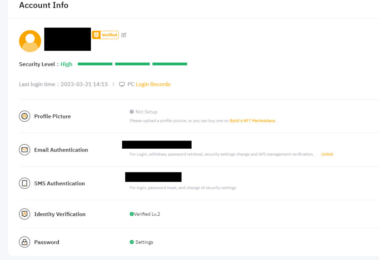
Task: Open Bybit's NFT Marketplace link
Action: (x=252, y=121)
